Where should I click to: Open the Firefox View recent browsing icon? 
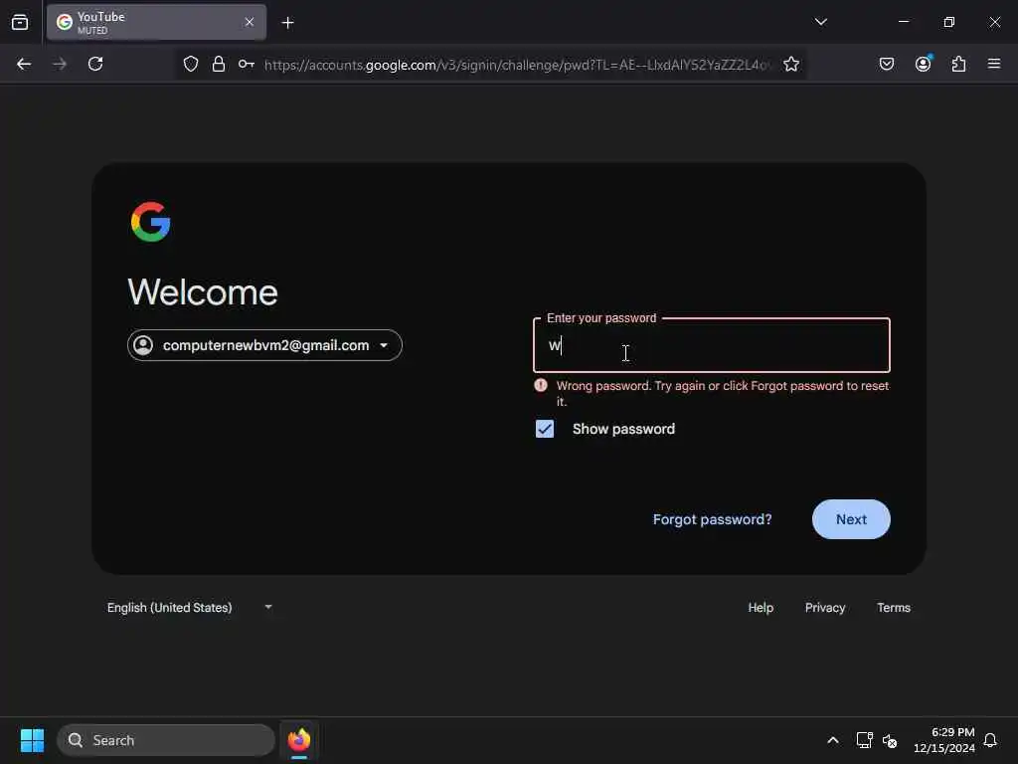20,23
